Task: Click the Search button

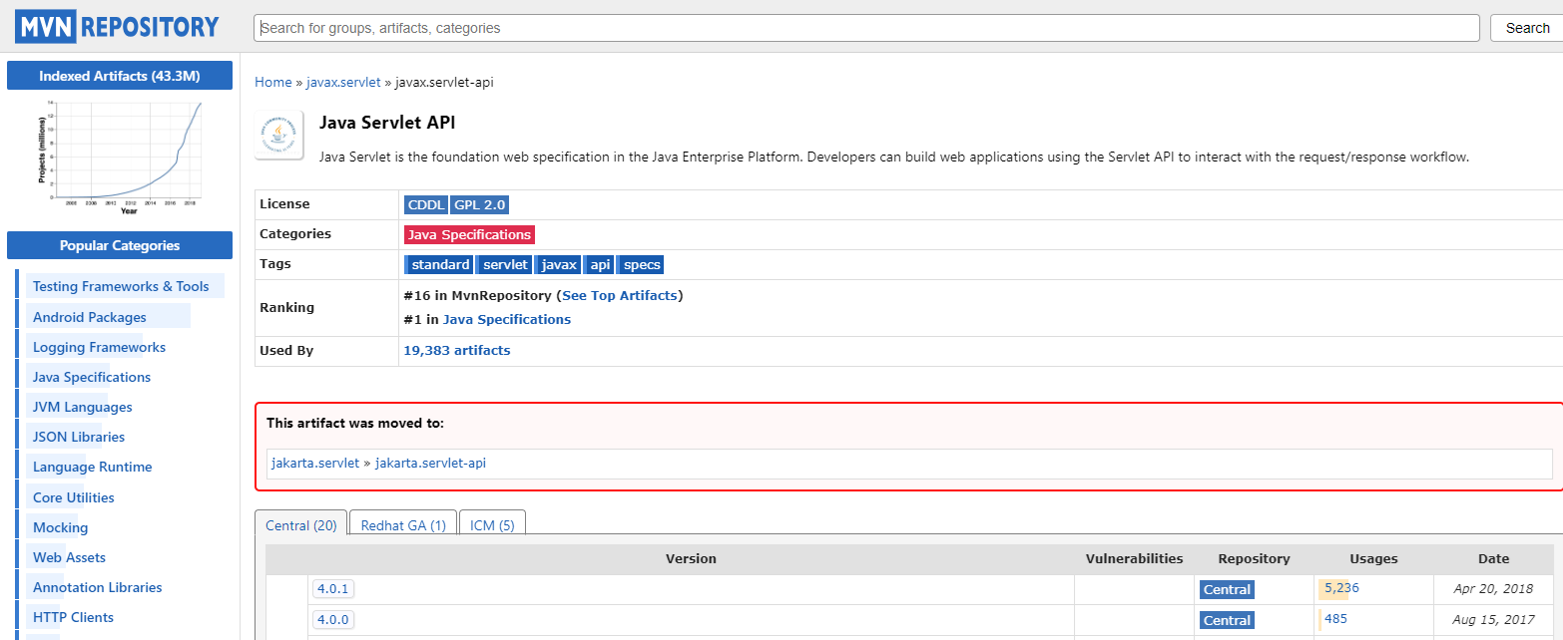Action: coord(1527,28)
